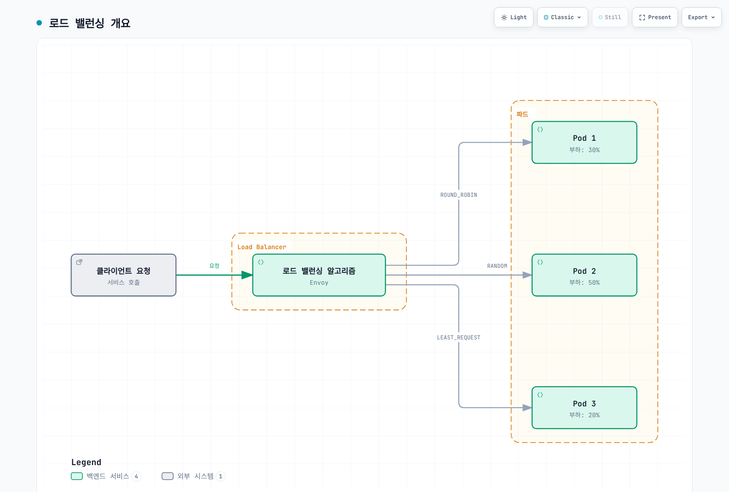
Task: Click the code brackets icon on Pod 3
Action: point(540,395)
